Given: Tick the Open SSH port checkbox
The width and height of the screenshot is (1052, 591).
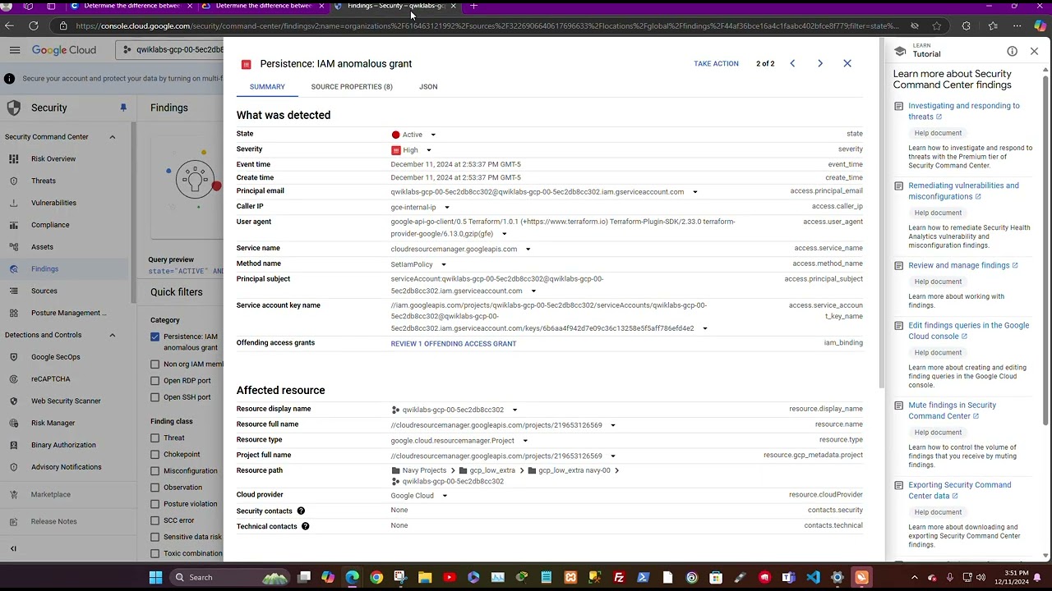Looking at the screenshot, I should pos(155,397).
